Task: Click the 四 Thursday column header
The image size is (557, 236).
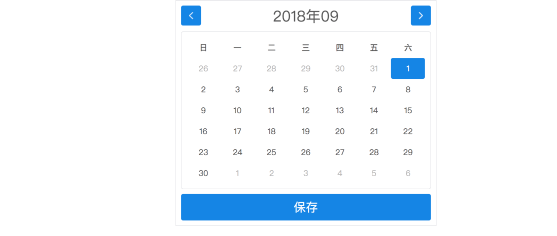Action: tap(339, 48)
